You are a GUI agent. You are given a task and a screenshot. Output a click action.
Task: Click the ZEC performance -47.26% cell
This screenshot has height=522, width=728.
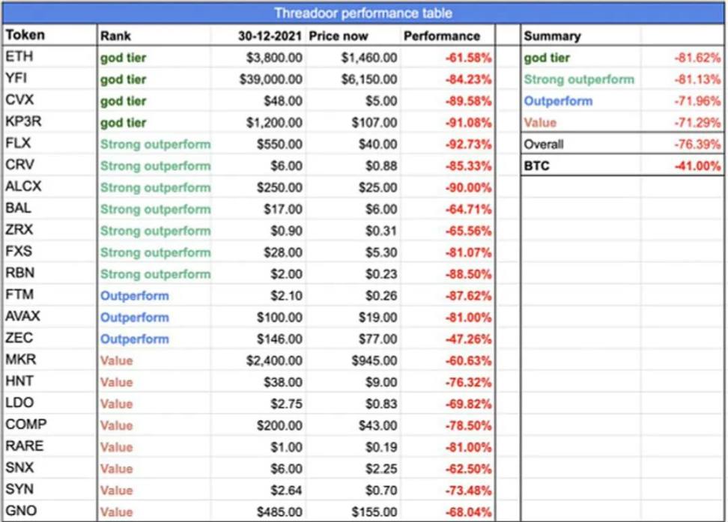[448, 339]
